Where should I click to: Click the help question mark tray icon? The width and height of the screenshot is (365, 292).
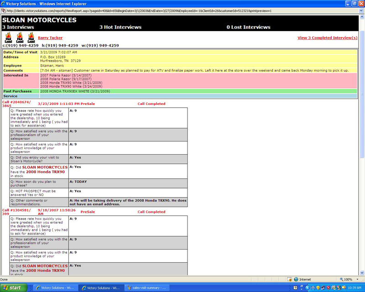pyautogui.click(x=295, y=288)
